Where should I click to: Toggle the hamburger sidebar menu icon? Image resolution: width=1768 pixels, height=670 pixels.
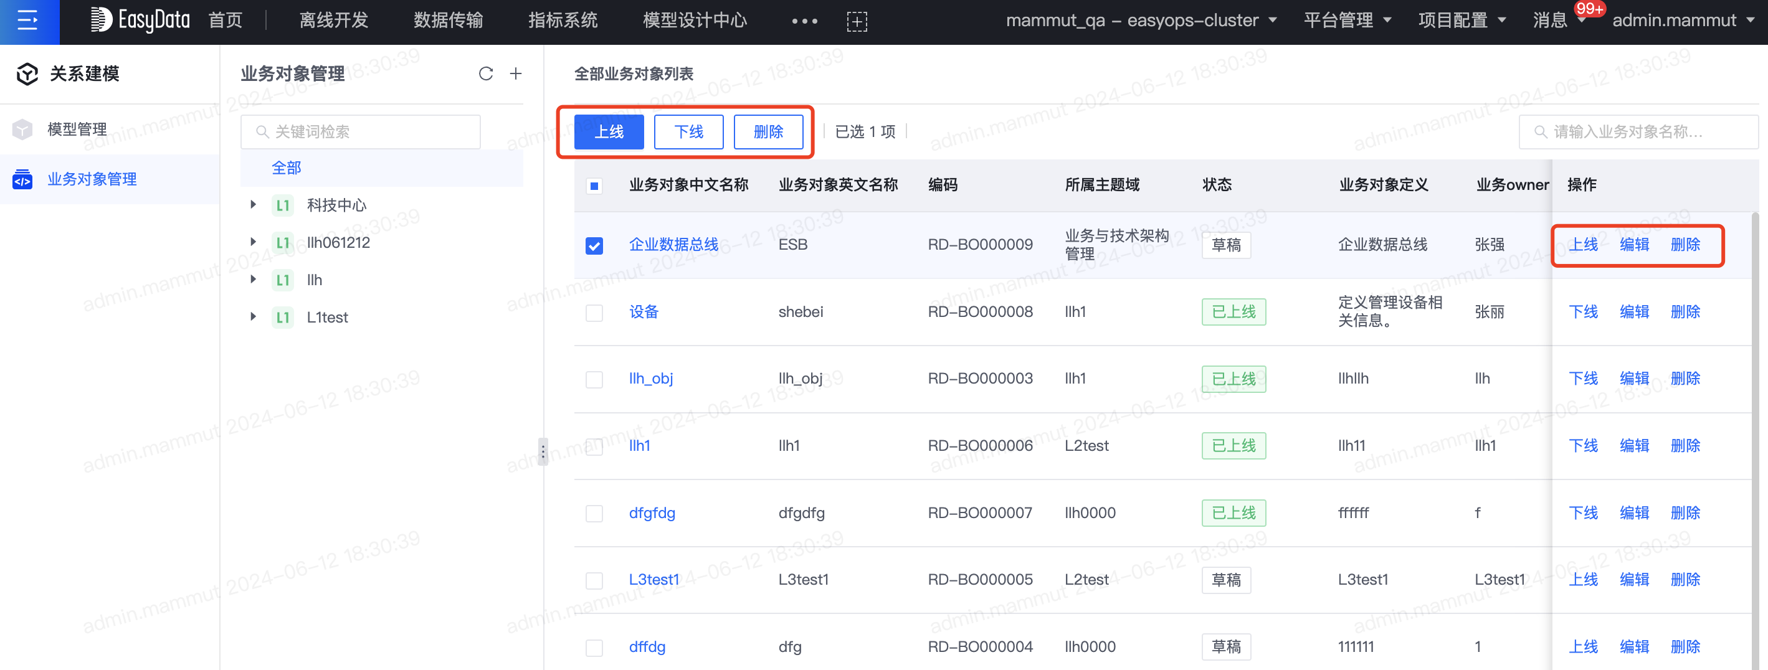(28, 21)
